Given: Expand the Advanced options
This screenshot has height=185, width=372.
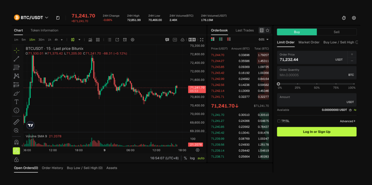Looking at the screenshot, I should [348, 121].
